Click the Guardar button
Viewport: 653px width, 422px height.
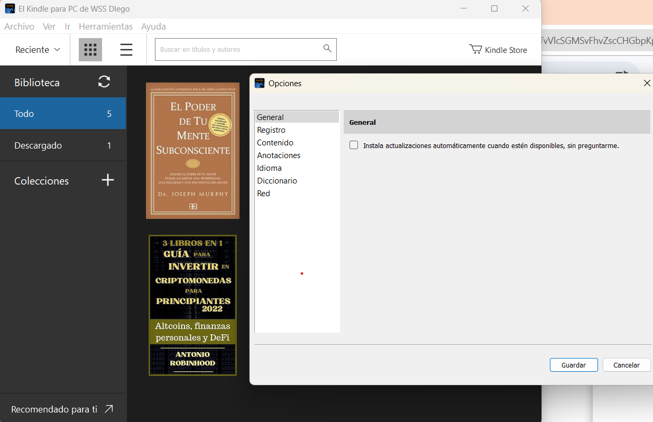pyautogui.click(x=574, y=365)
